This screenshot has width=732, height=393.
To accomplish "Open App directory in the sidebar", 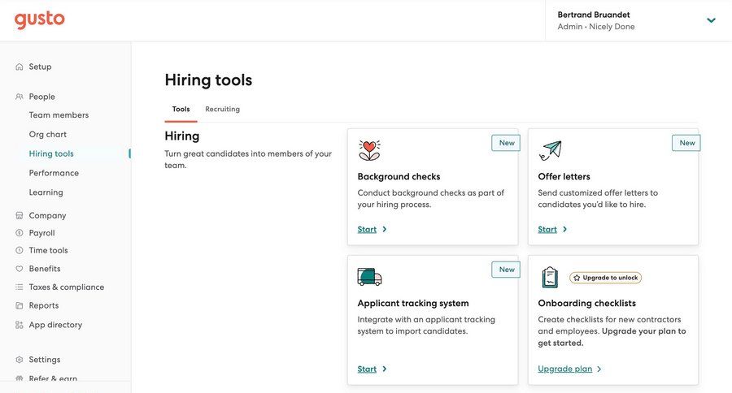I will pos(55,325).
